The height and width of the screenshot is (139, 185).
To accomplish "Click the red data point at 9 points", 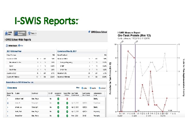I will (128, 51).
